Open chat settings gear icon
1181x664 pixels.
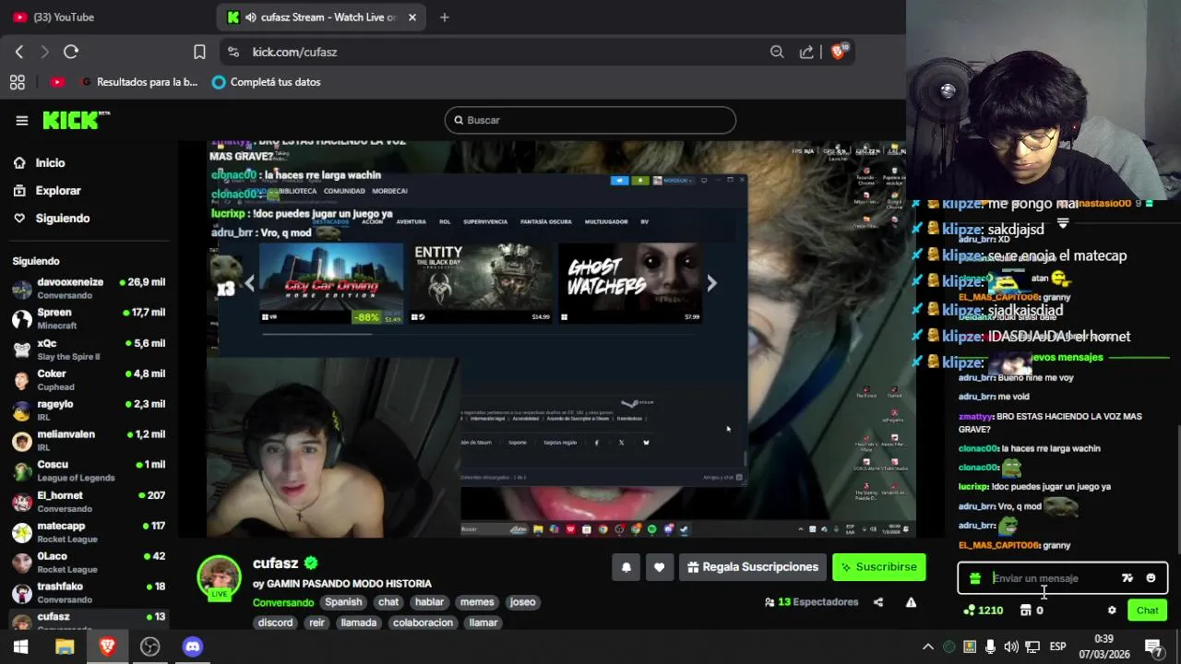click(1112, 611)
